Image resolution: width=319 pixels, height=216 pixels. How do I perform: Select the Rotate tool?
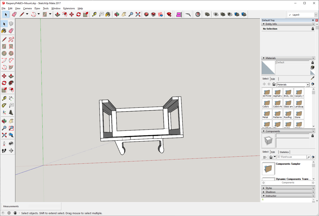pos(4,82)
